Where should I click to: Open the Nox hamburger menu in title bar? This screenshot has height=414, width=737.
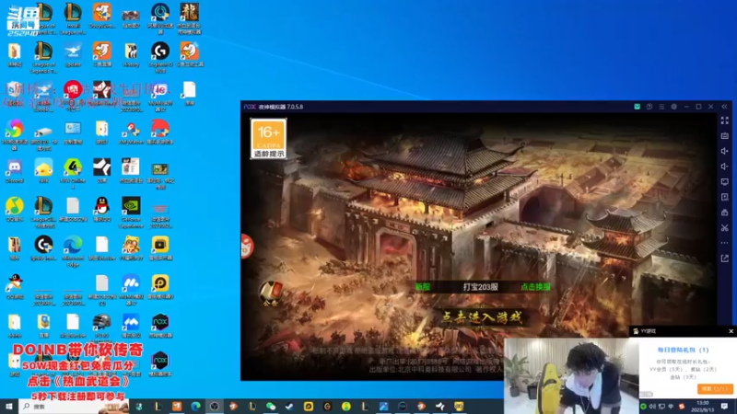[x=661, y=107]
